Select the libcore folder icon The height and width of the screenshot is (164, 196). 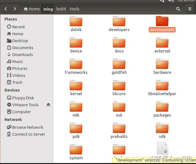pyautogui.click(x=119, y=85)
